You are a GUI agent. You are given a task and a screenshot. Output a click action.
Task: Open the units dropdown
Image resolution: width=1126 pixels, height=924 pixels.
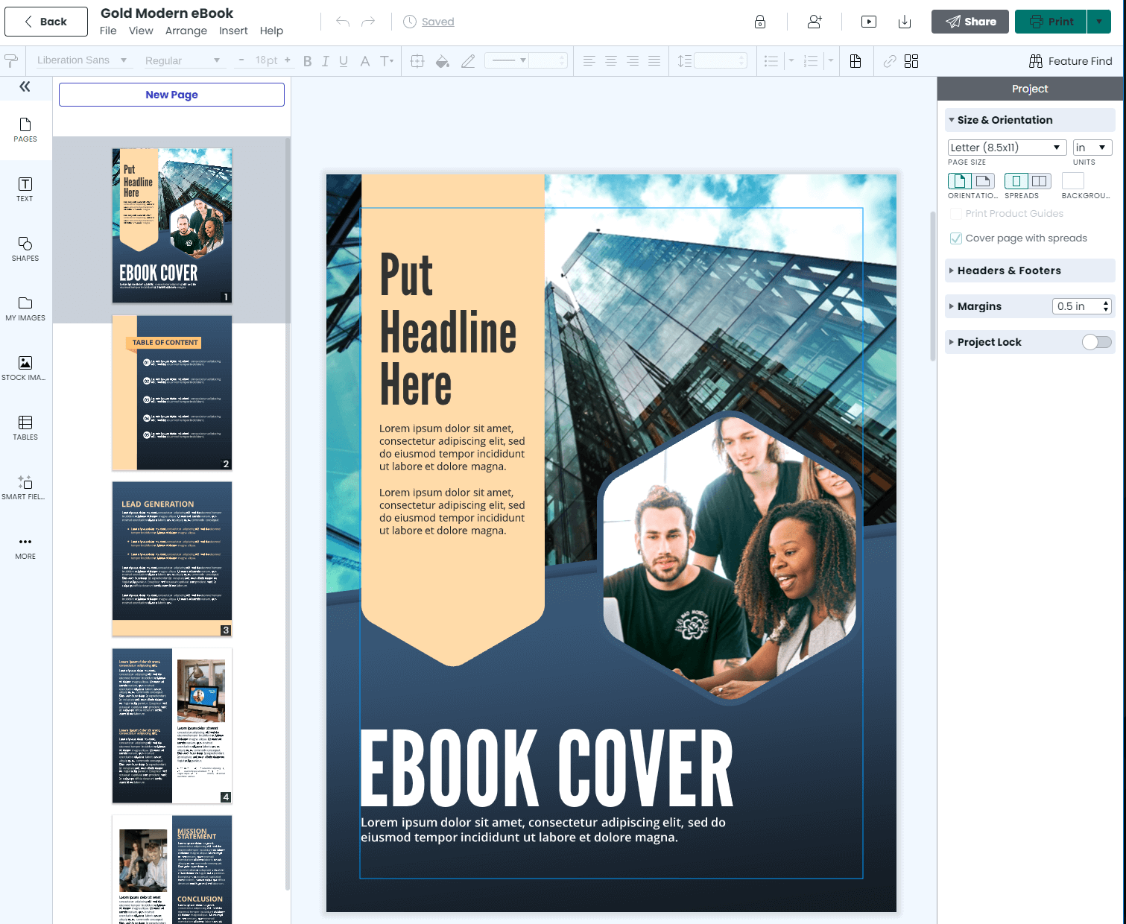coord(1092,148)
